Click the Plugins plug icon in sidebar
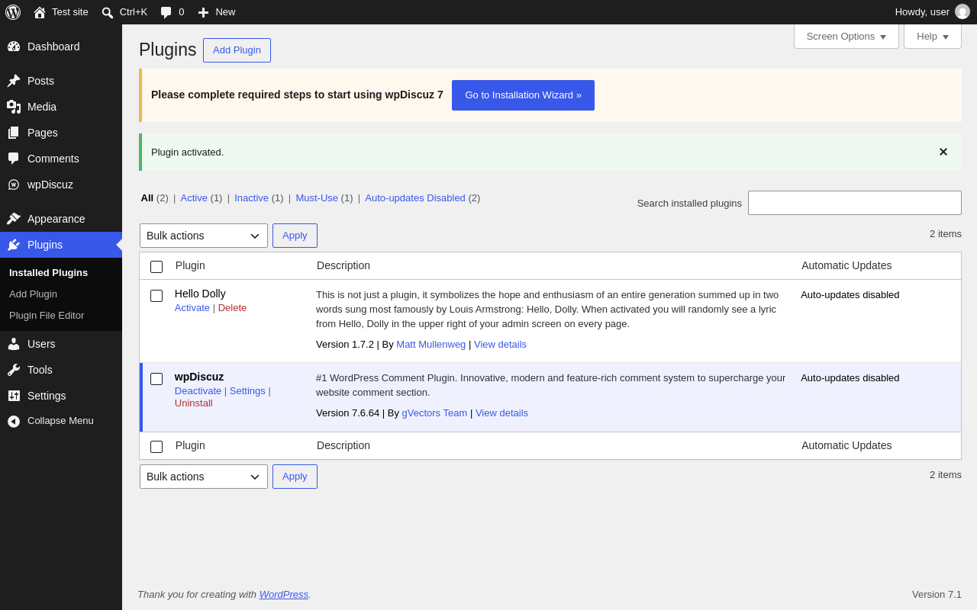 coord(14,245)
